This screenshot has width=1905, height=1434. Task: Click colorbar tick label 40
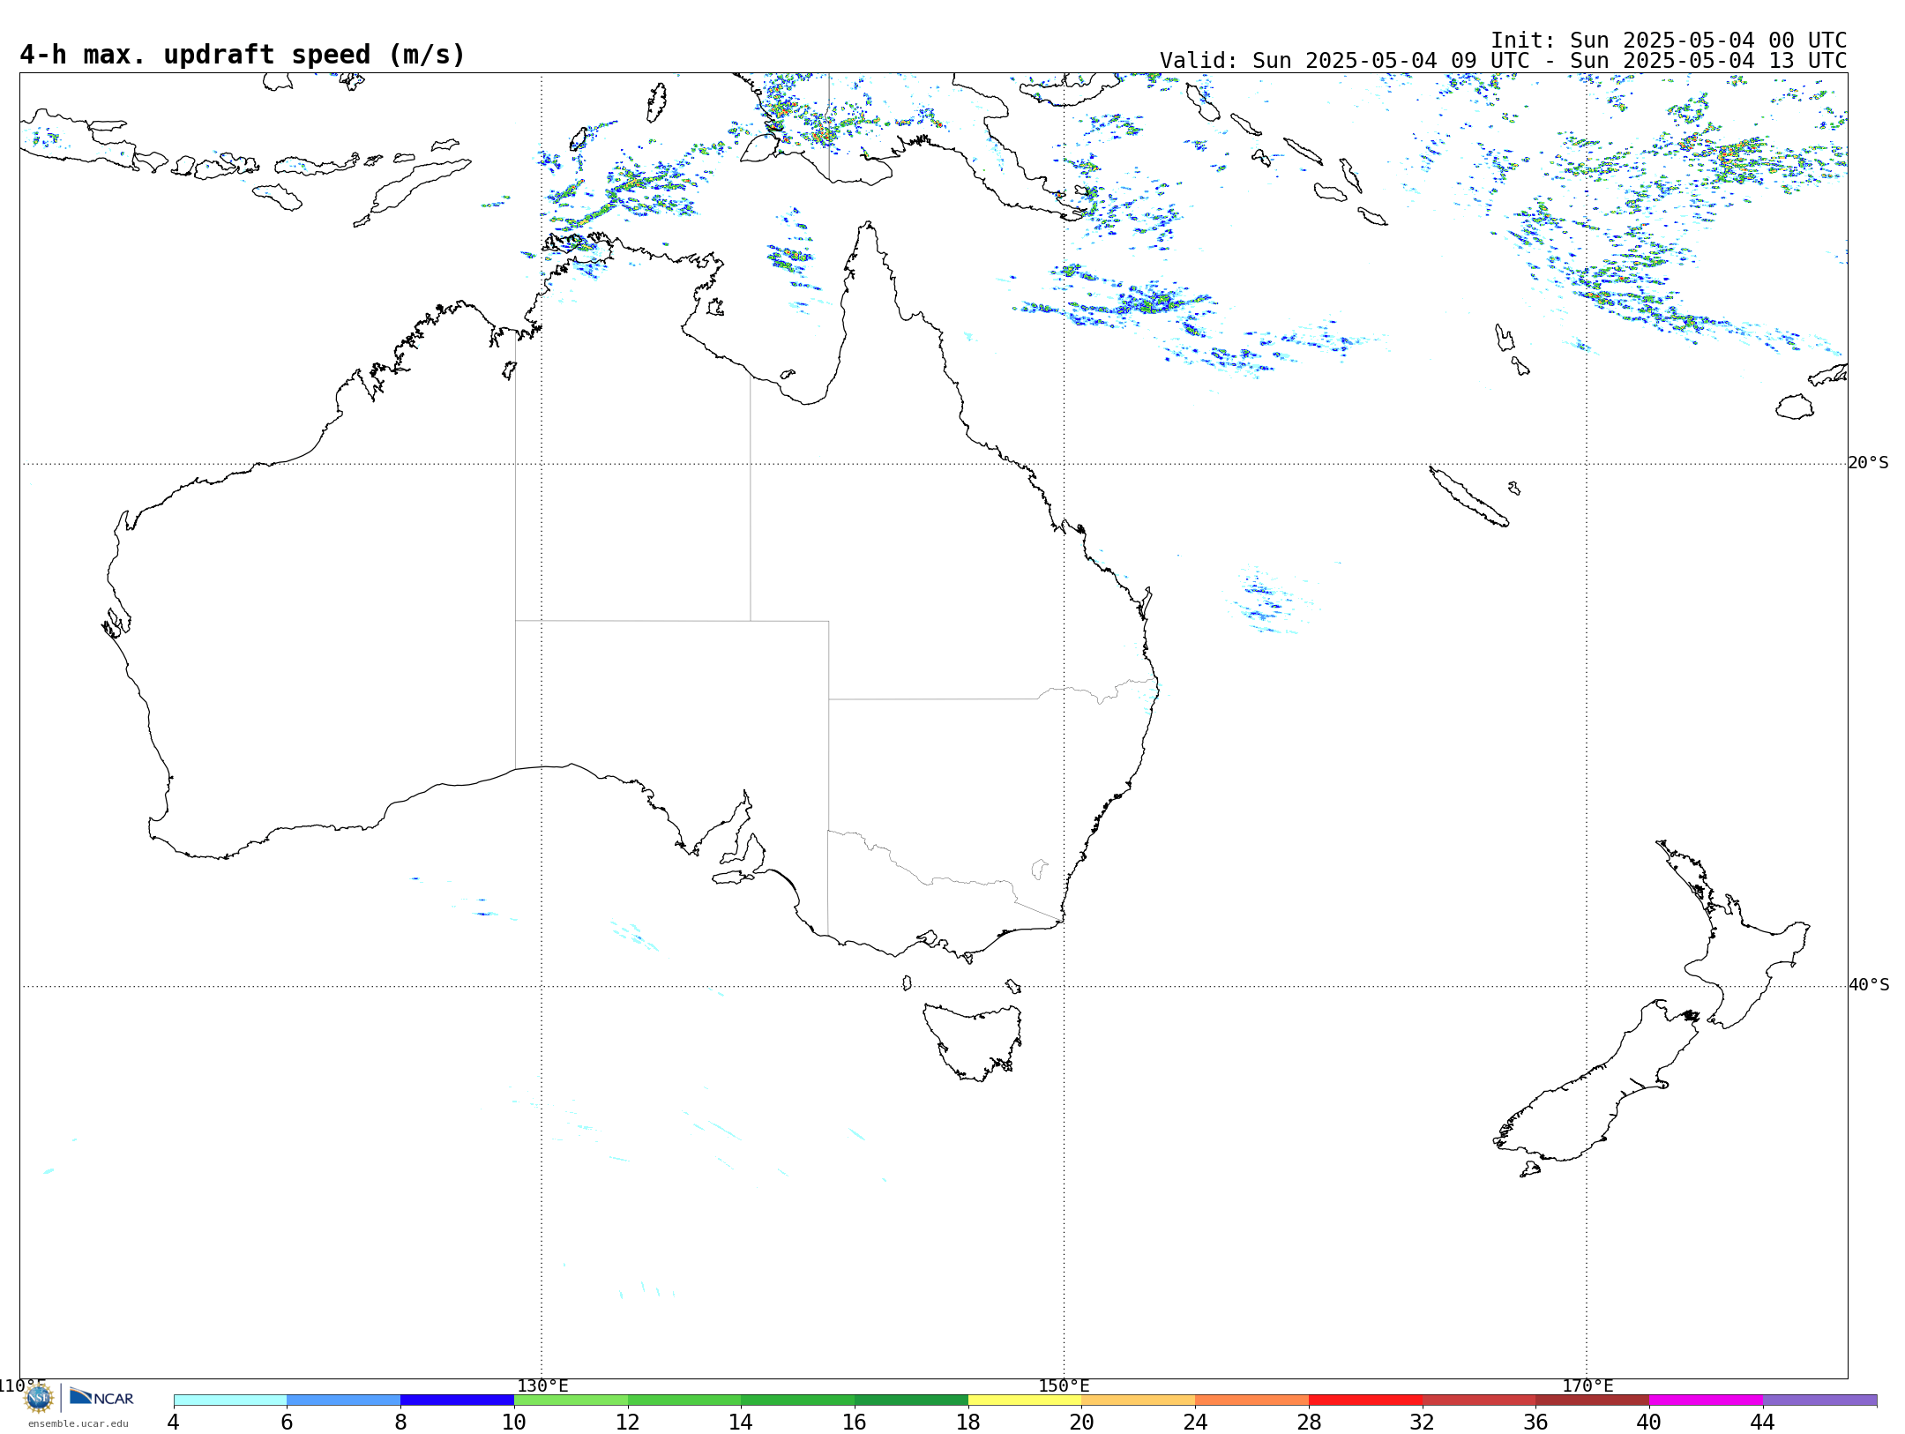pyautogui.click(x=1649, y=1422)
